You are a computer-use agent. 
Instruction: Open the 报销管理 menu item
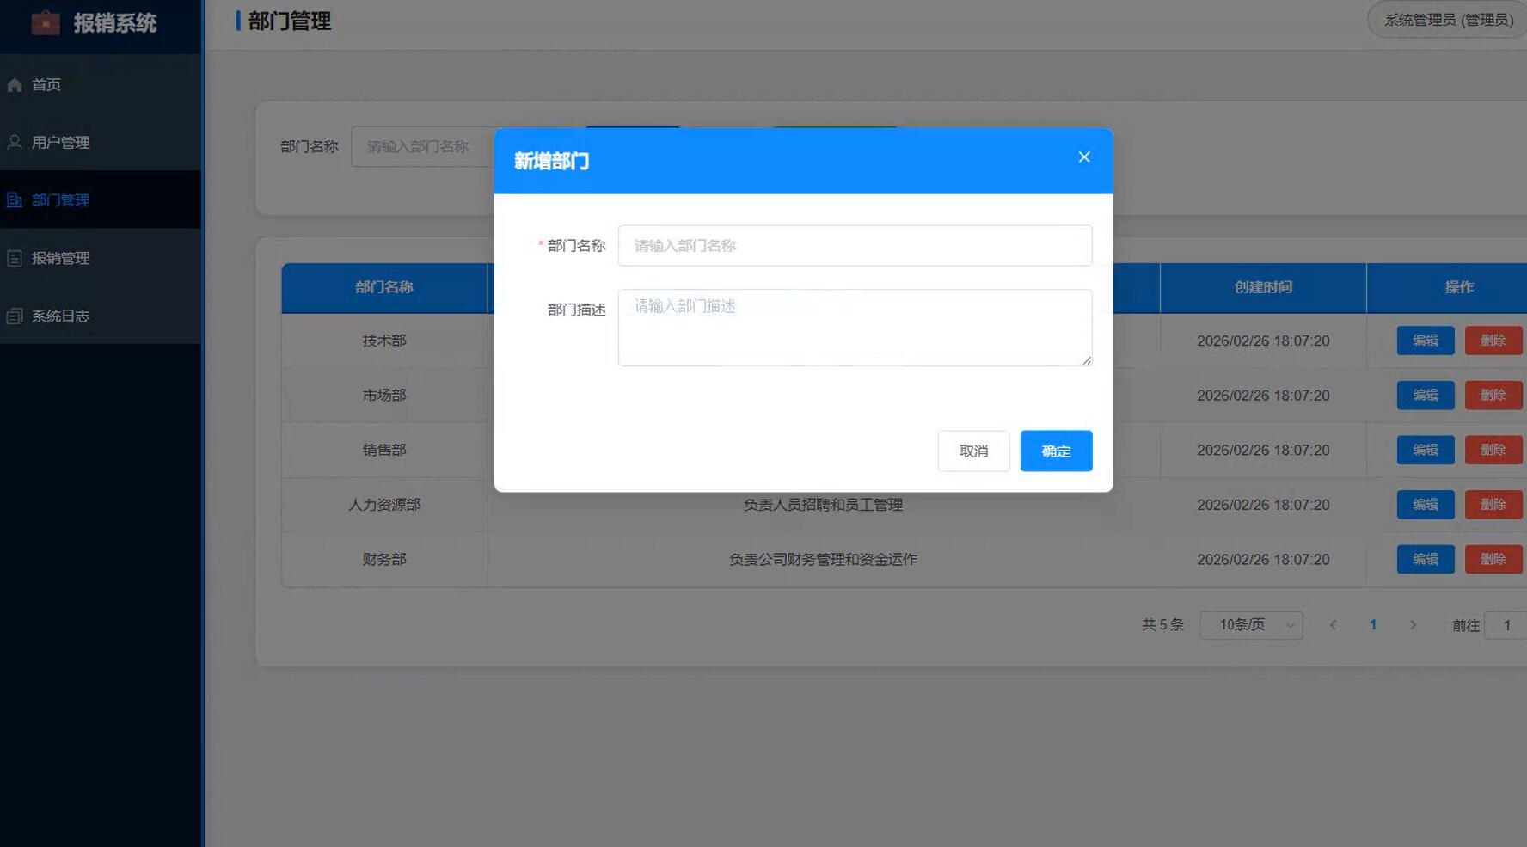pyautogui.click(x=101, y=258)
